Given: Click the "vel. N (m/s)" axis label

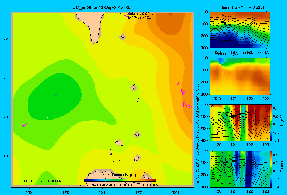Looking at the screenshot, I should pos(282,124).
